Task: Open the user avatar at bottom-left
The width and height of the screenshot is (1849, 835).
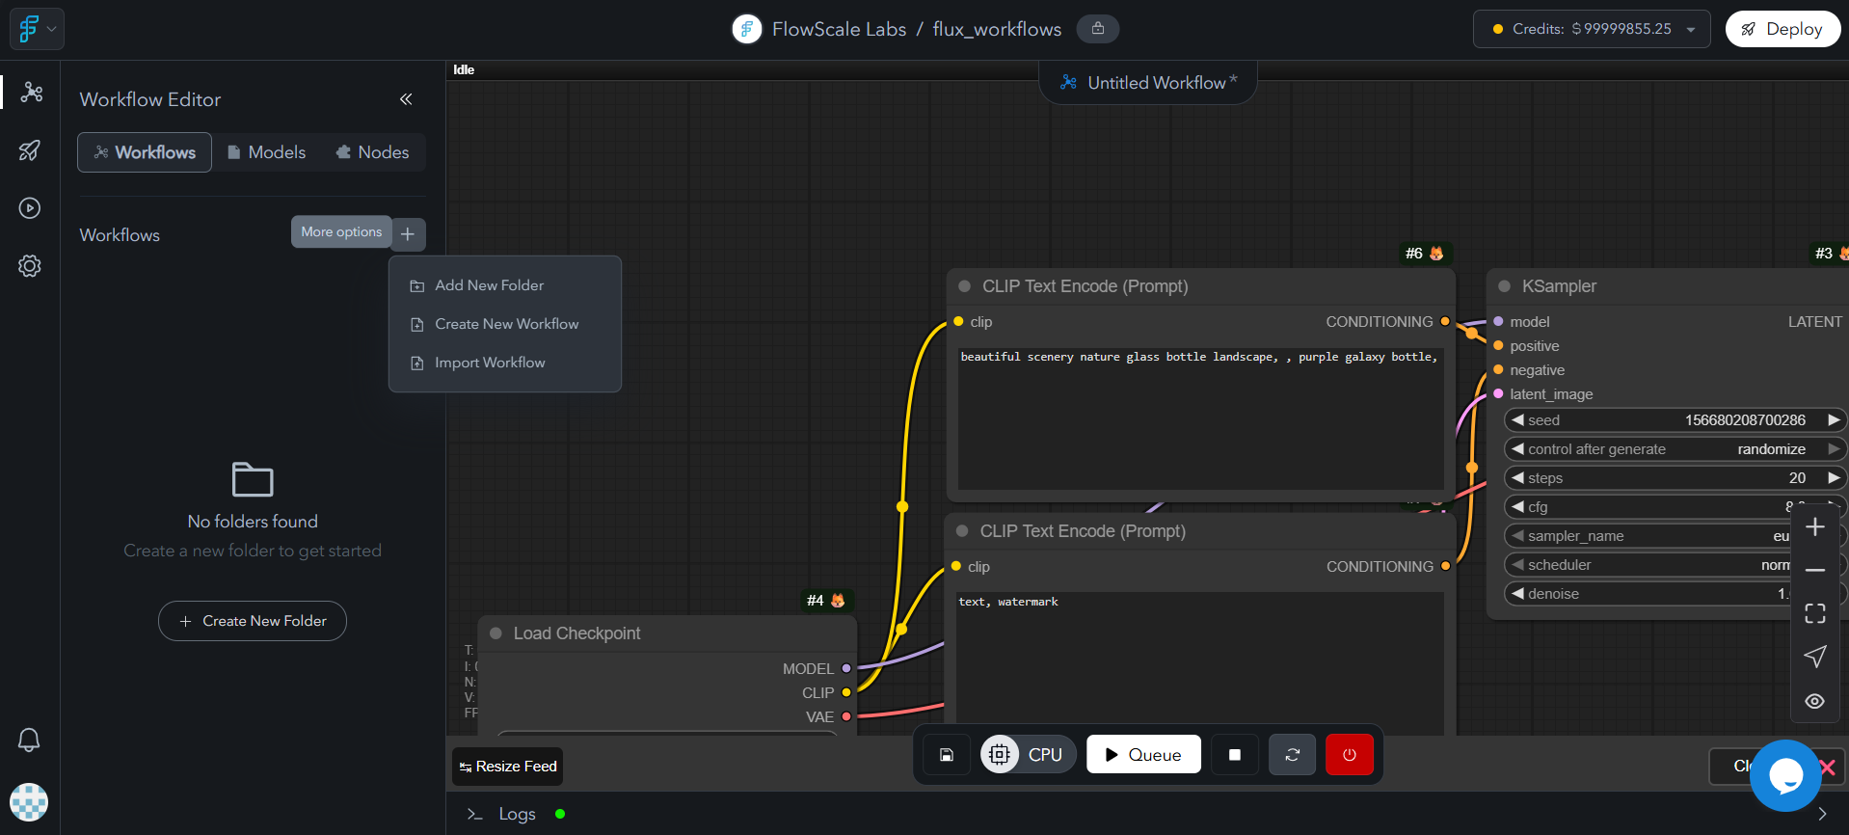Action: pyautogui.click(x=29, y=802)
